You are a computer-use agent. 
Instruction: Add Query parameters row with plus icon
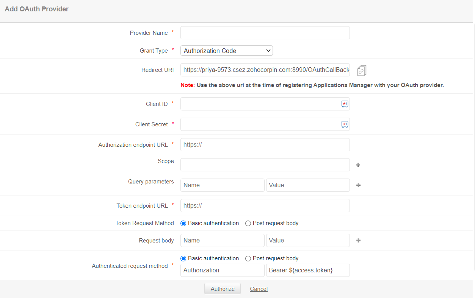pyautogui.click(x=358, y=185)
